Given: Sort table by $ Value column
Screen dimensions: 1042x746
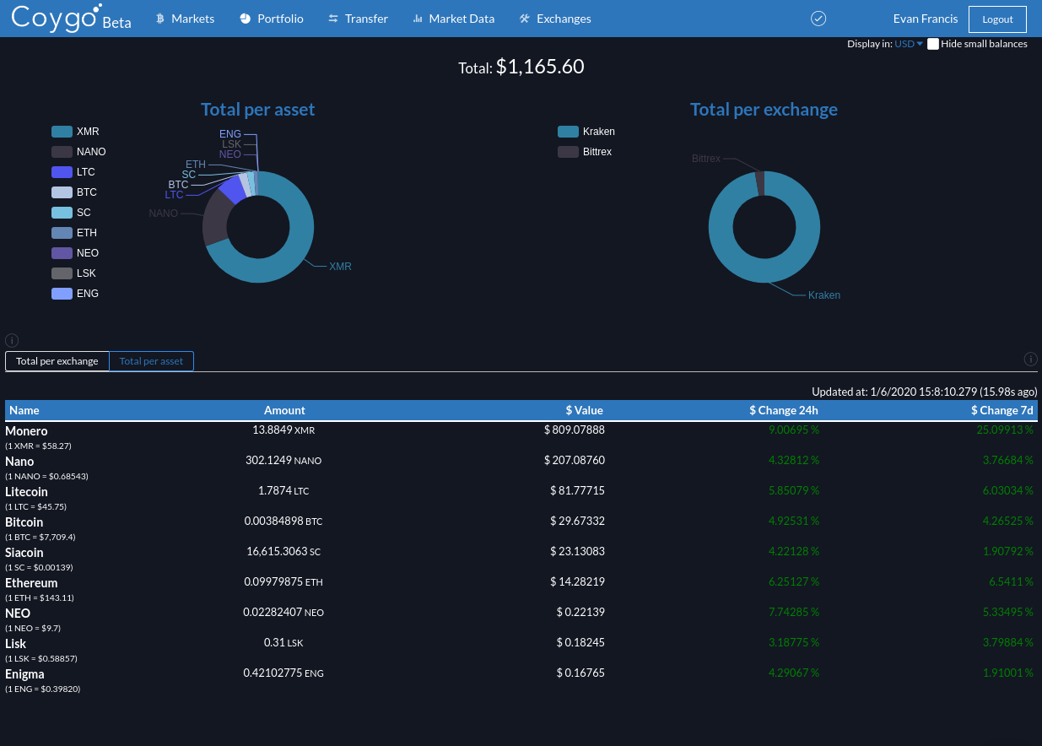Looking at the screenshot, I should 584,410.
